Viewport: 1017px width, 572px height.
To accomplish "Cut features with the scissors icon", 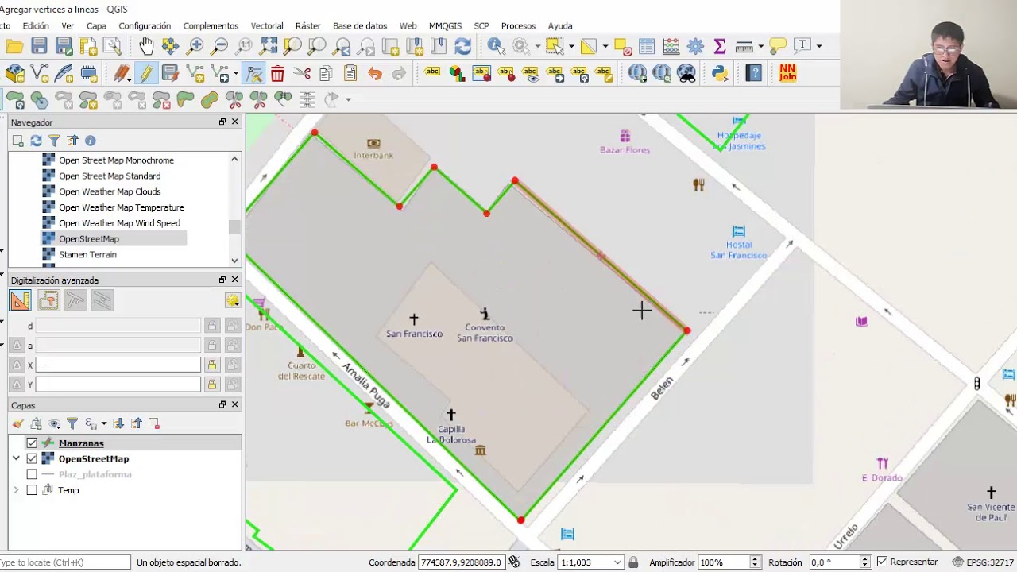I will tap(301, 74).
